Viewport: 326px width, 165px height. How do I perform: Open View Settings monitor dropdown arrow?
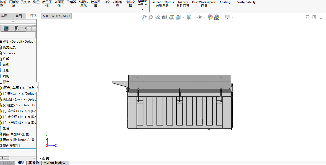pyautogui.click(x=233, y=17)
